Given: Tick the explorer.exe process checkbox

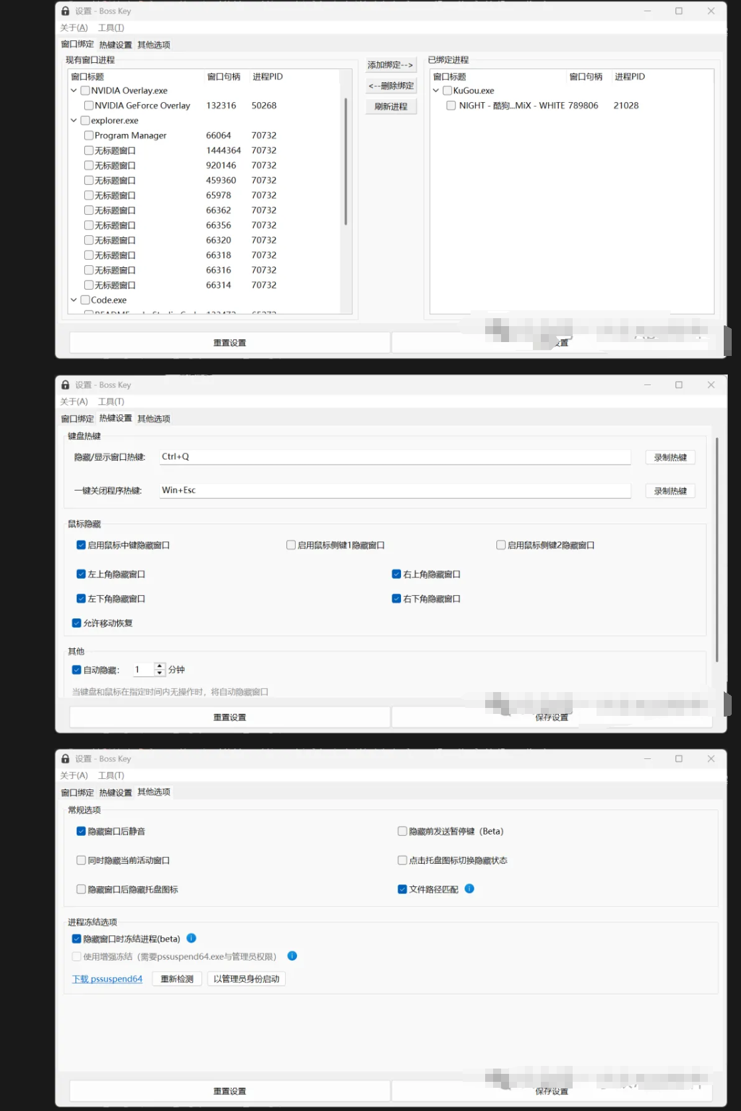Looking at the screenshot, I should pos(85,121).
